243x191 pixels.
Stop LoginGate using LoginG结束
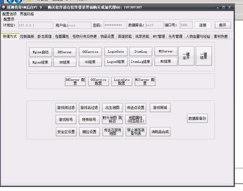point(116,62)
